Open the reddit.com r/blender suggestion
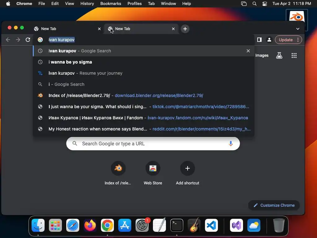 (x=144, y=129)
